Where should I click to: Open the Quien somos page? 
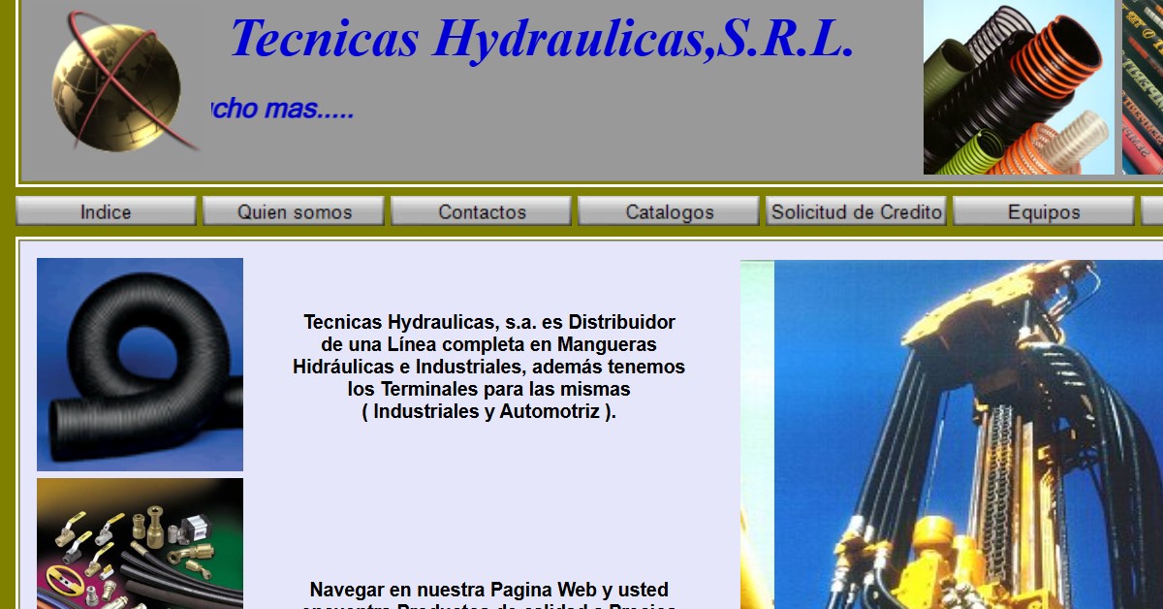point(294,211)
